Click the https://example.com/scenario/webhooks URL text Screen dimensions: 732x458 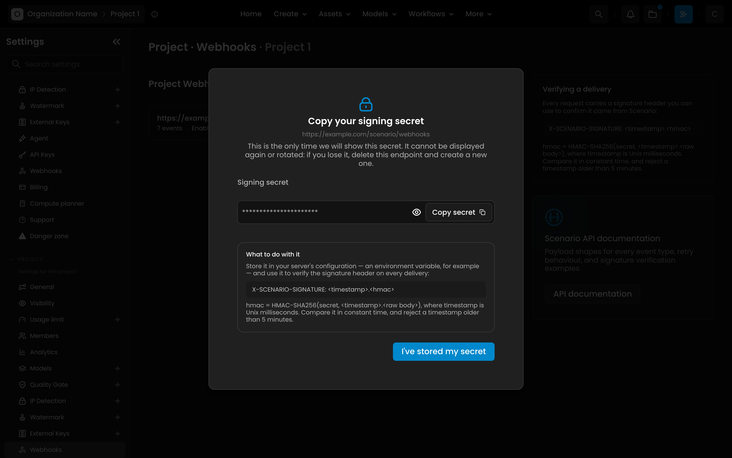click(x=366, y=134)
